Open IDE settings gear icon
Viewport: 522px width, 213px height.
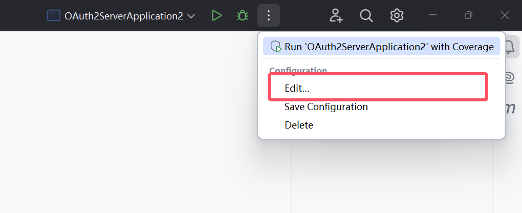tap(396, 15)
